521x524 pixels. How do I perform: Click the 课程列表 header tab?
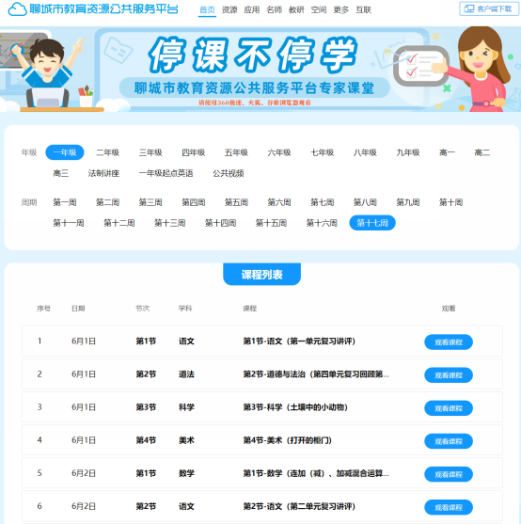(261, 275)
